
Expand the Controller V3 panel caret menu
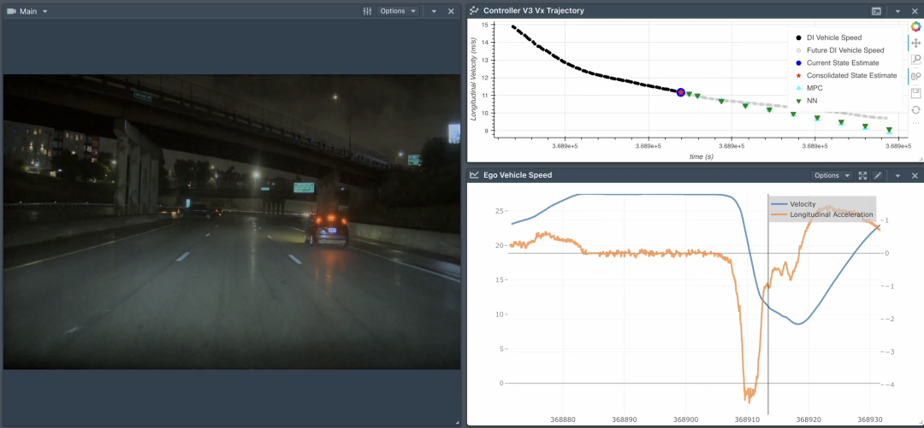click(897, 11)
